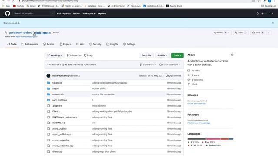278x156 pixels.
Task: Open the user avatar menu
Action: [x=271, y=13]
